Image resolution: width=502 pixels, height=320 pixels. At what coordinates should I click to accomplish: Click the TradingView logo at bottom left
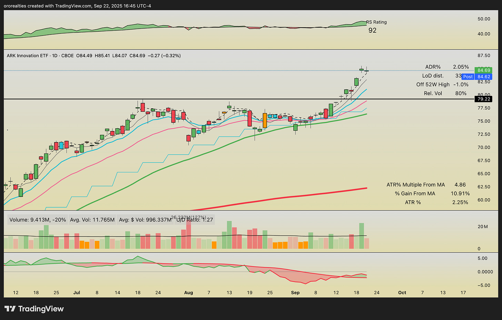click(x=34, y=309)
